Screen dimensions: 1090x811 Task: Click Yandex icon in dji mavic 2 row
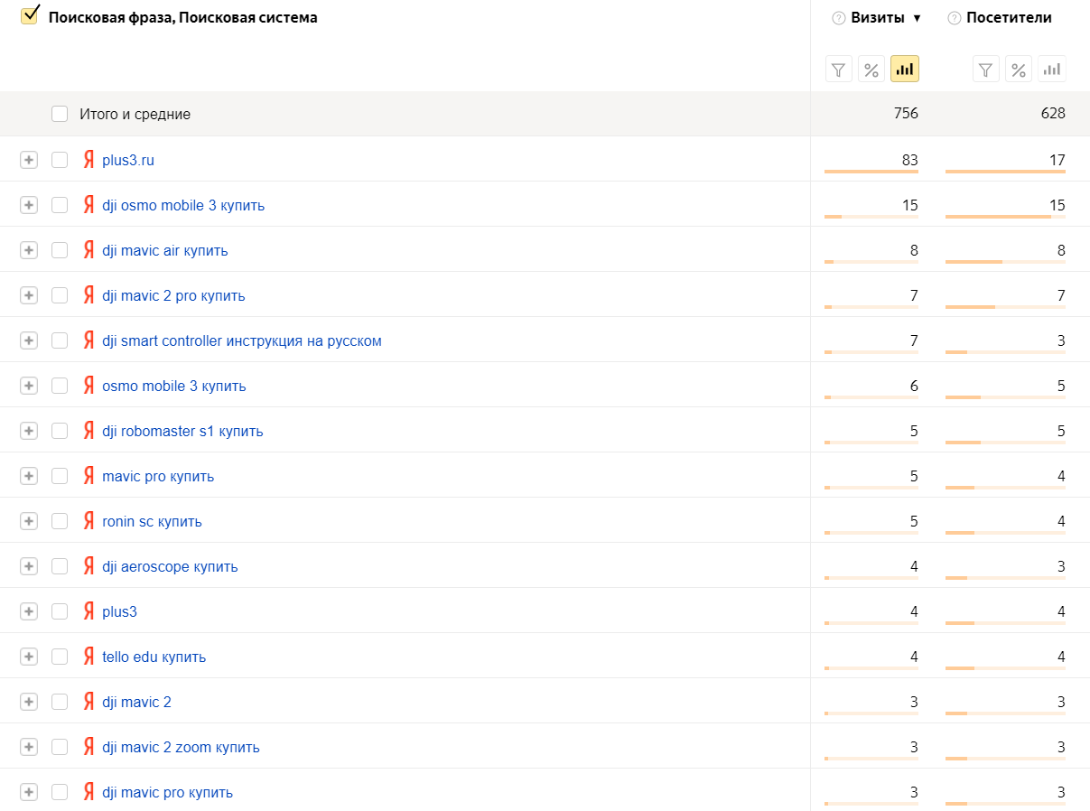[89, 702]
